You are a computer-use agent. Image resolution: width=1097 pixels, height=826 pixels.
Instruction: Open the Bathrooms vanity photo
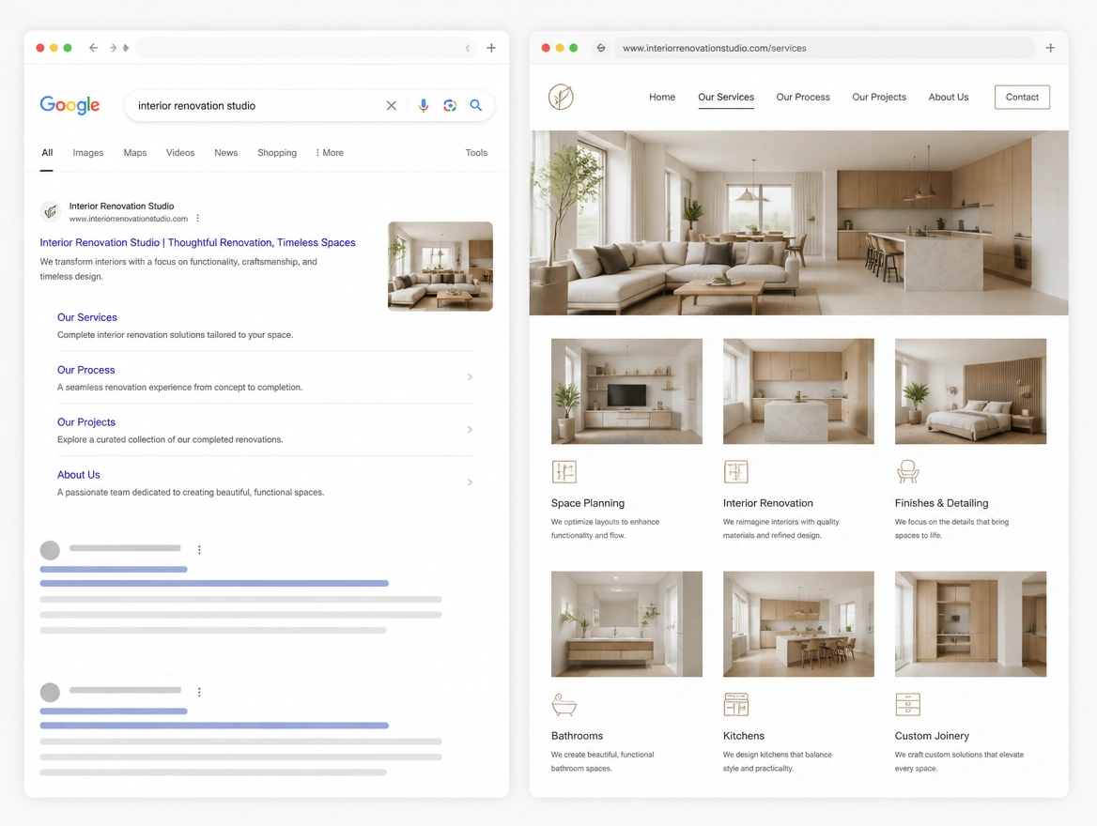click(626, 624)
